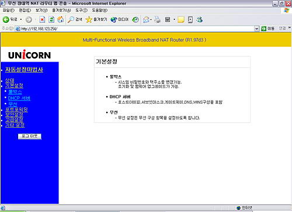Open the 툴박스 sidebar sublink
292x212 pixels.
(x=15, y=91)
